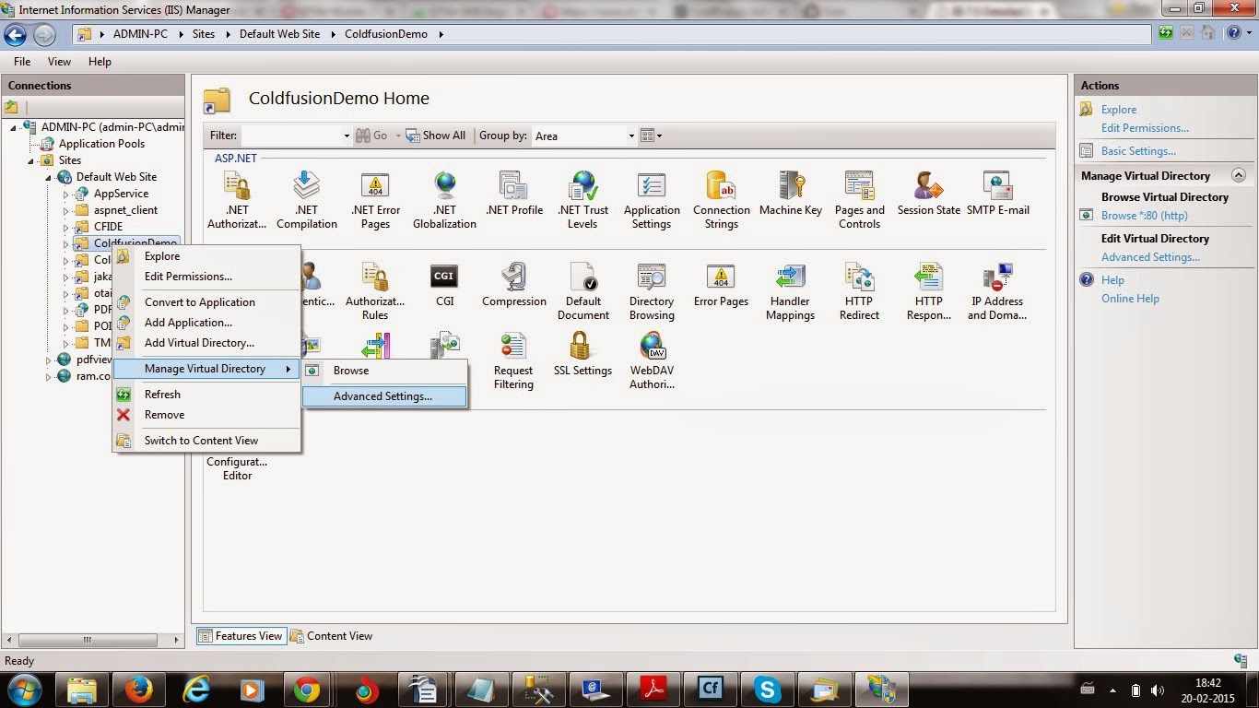This screenshot has width=1259, height=708.
Task: Switch to the Content View tab
Action: (332, 636)
